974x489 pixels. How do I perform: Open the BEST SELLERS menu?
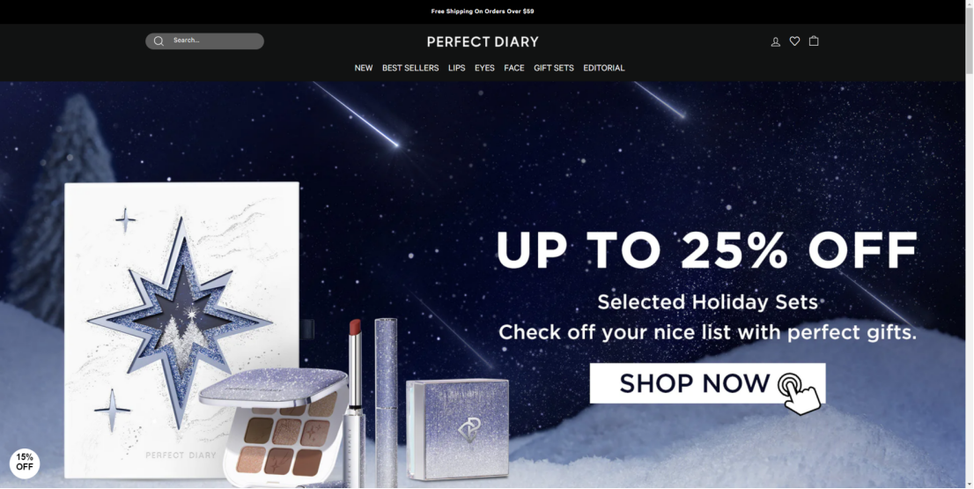pyautogui.click(x=410, y=68)
